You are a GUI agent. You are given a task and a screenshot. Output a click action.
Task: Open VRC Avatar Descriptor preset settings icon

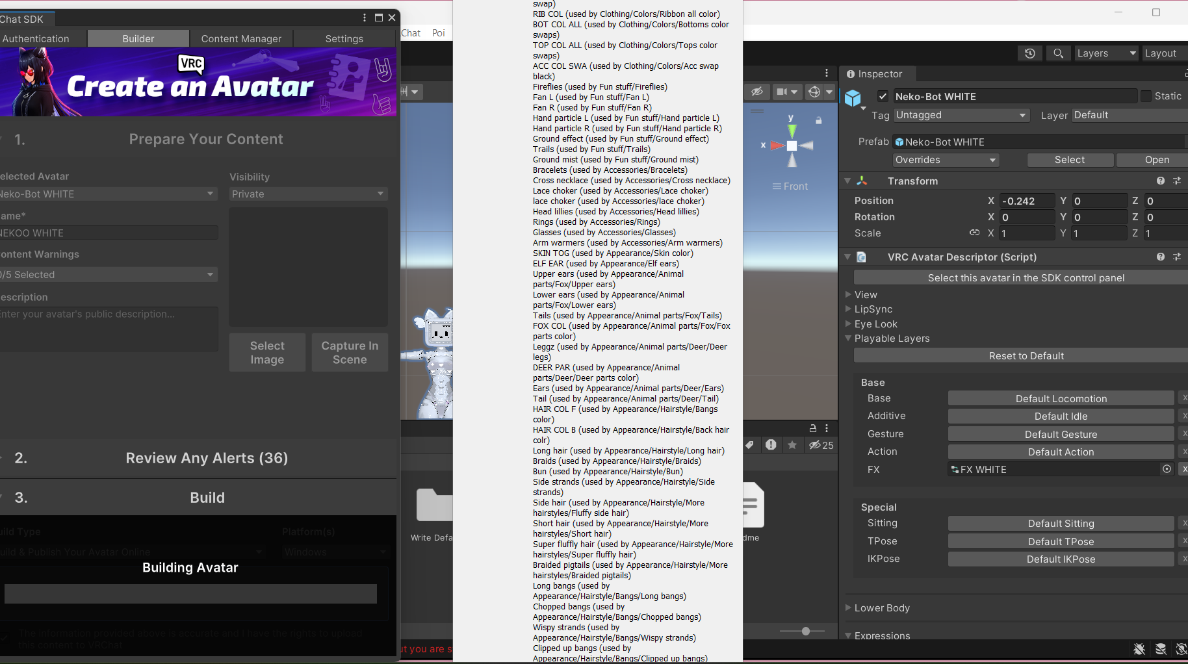pyautogui.click(x=1177, y=257)
